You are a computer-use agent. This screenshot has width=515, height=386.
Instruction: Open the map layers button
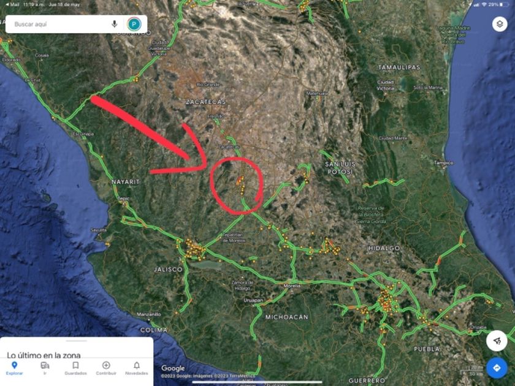500,25
